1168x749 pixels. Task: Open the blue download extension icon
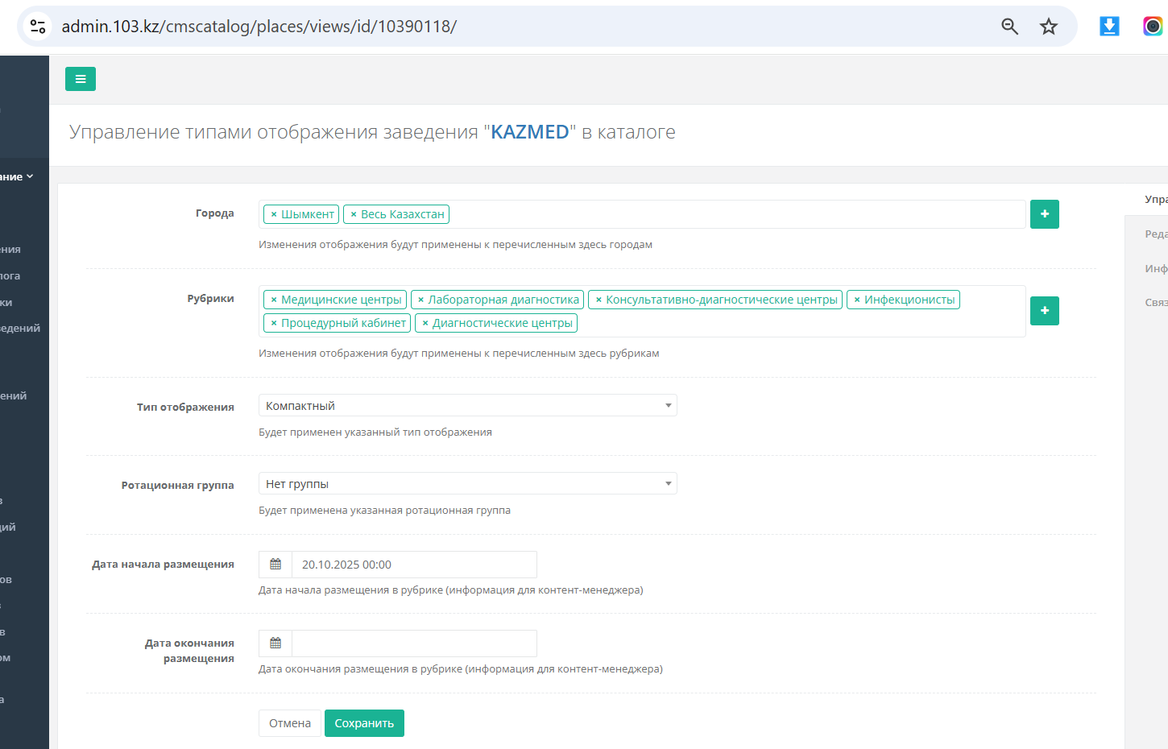click(1109, 27)
